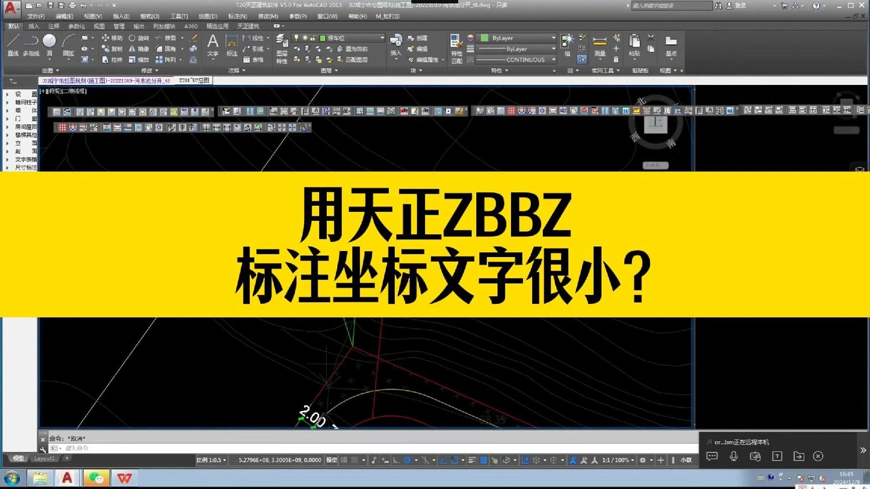This screenshot has width=870, height=489.
Task: Click the 复制 (Copy) tool
Action: click(112, 49)
